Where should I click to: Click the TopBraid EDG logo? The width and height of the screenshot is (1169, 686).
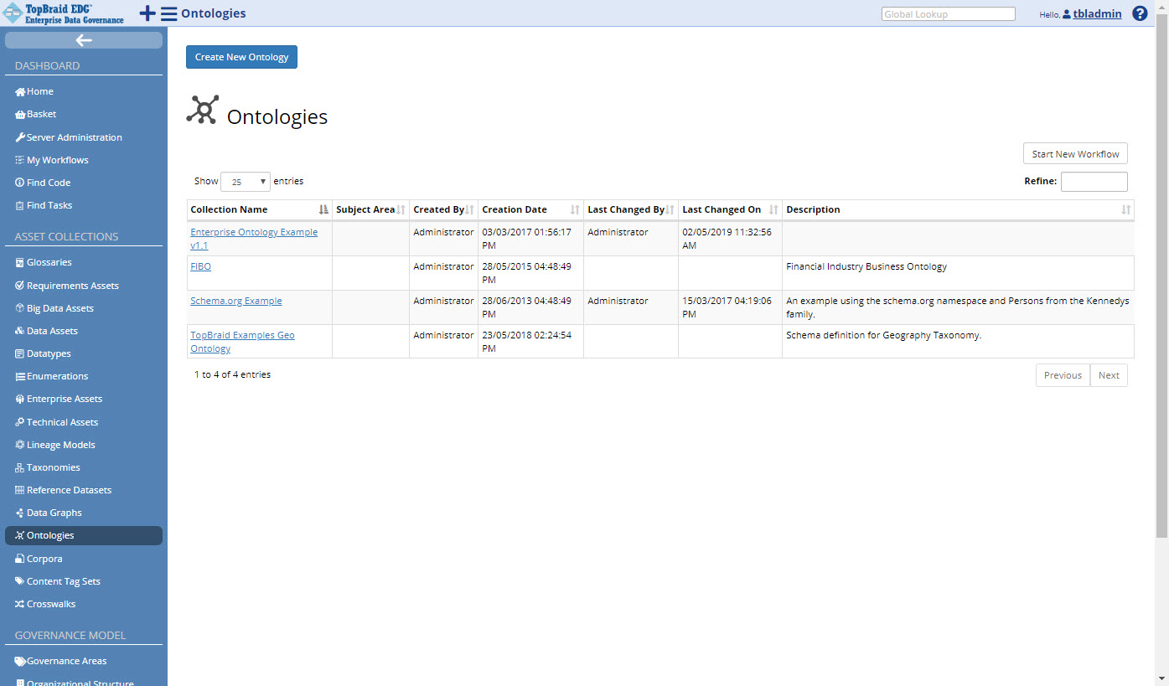pyautogui.click(x=64, y=13)
